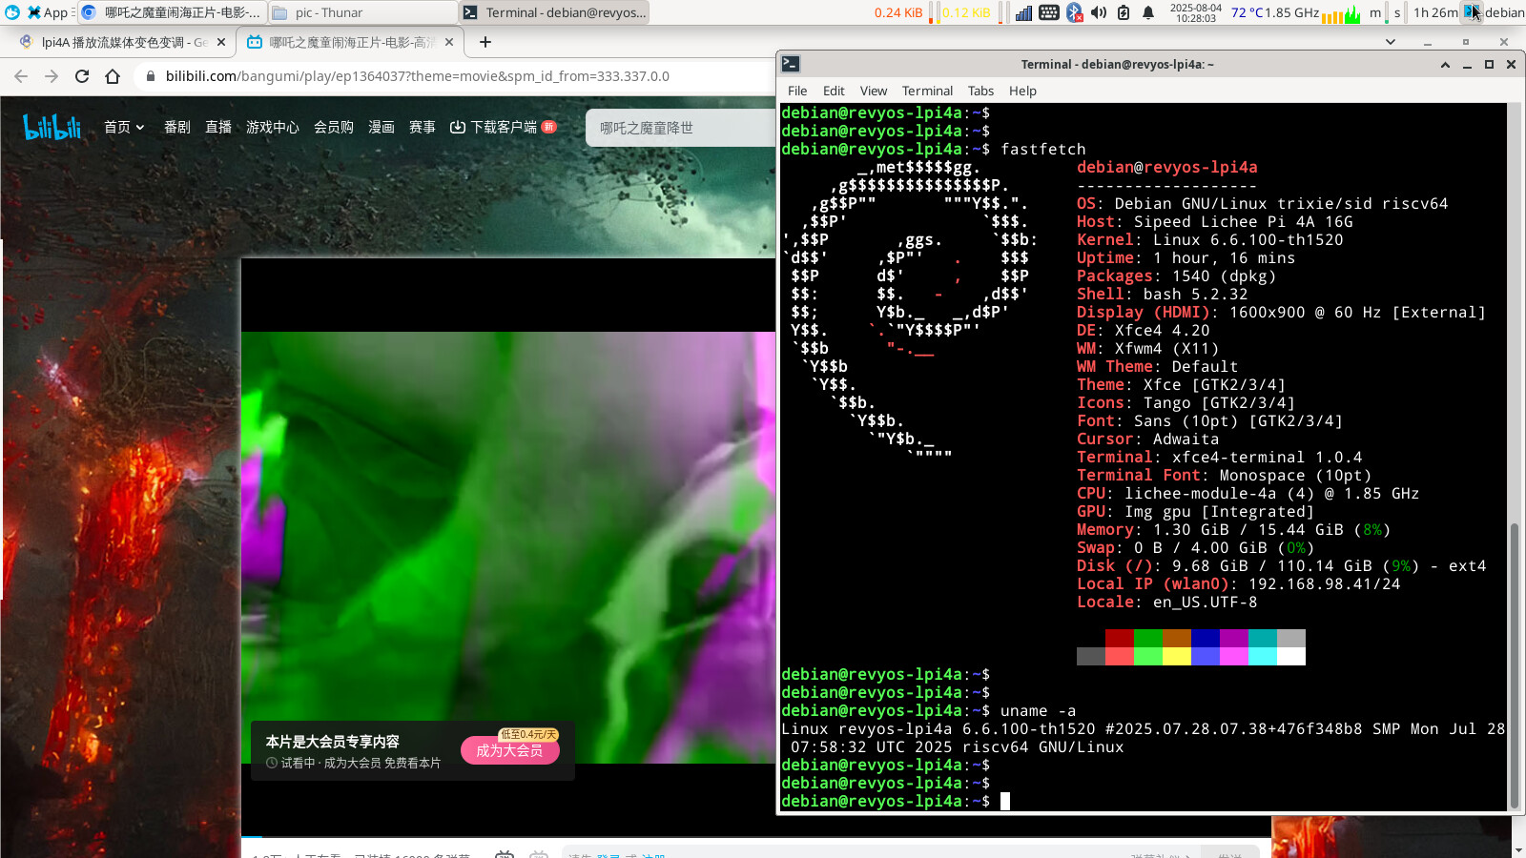The image size is (1526, 858).
Task: Switch to the pic - Thunar taskbar window
Action: [361, 12]
